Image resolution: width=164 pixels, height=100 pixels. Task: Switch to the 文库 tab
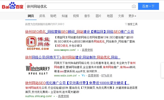coord(121,16)
